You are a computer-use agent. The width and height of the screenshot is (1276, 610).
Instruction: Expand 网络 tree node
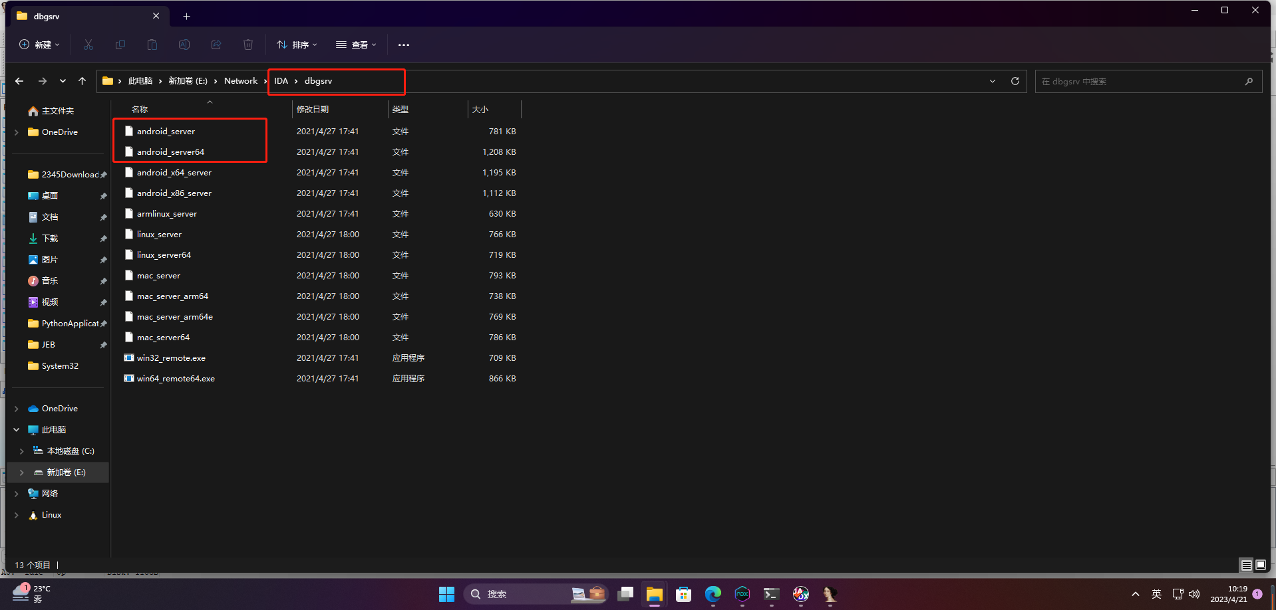(17, 494)
